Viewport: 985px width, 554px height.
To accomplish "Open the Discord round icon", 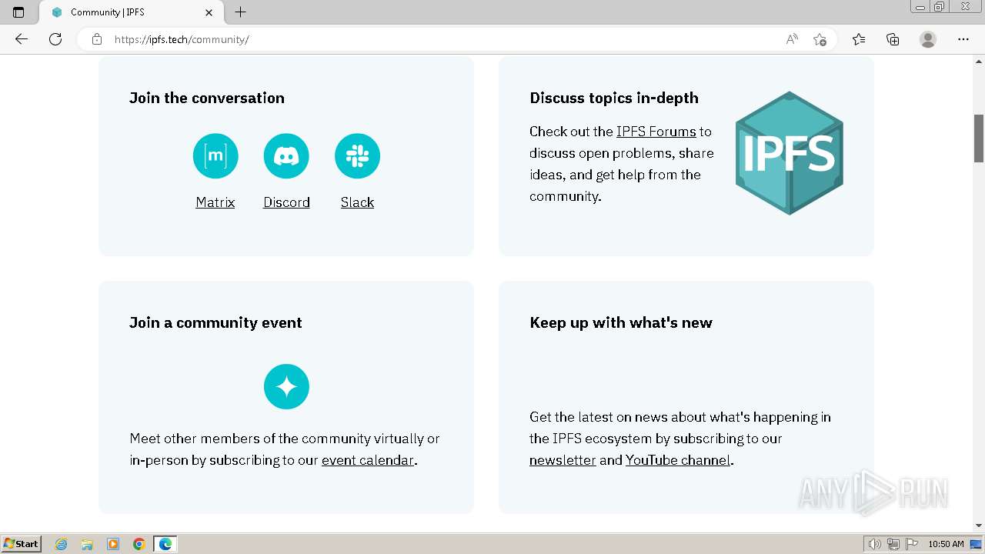I will click(x=286, y=156).
